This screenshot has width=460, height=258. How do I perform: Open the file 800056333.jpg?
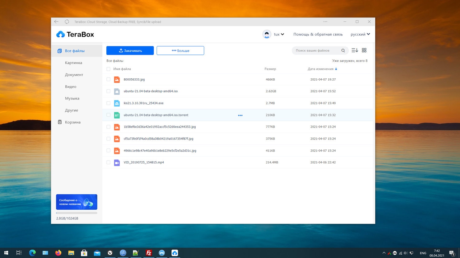pyautogui.click(x=134, y=80)
